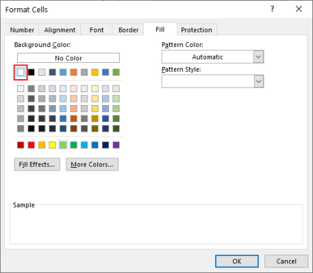
Task: Open the Fill Effects dialog
Action: tap(37, 164)
